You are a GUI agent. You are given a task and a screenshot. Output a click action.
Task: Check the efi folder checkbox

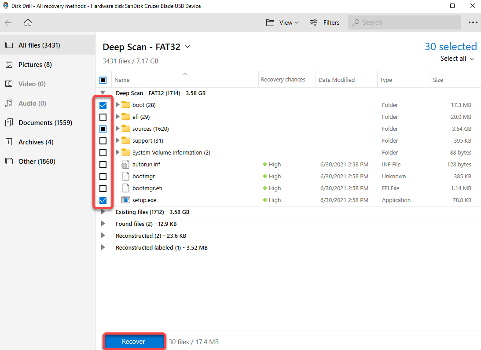[103, 117]
